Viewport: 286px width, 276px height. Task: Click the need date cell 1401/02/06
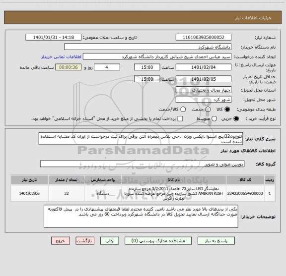pos(29,193)
